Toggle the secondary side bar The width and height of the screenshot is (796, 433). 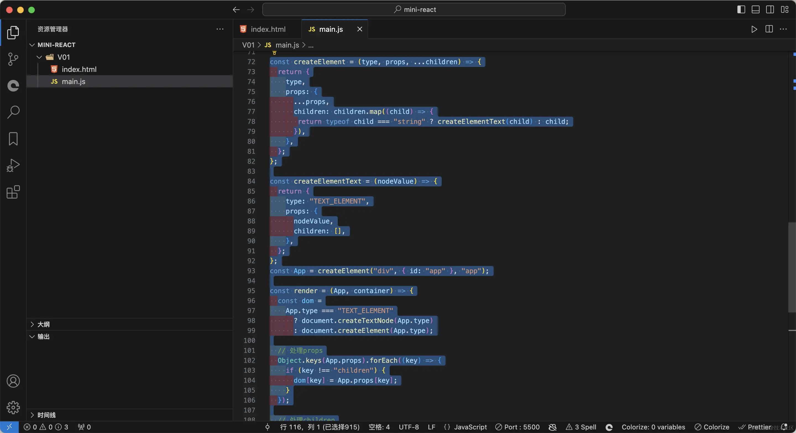tap(770, 9)
